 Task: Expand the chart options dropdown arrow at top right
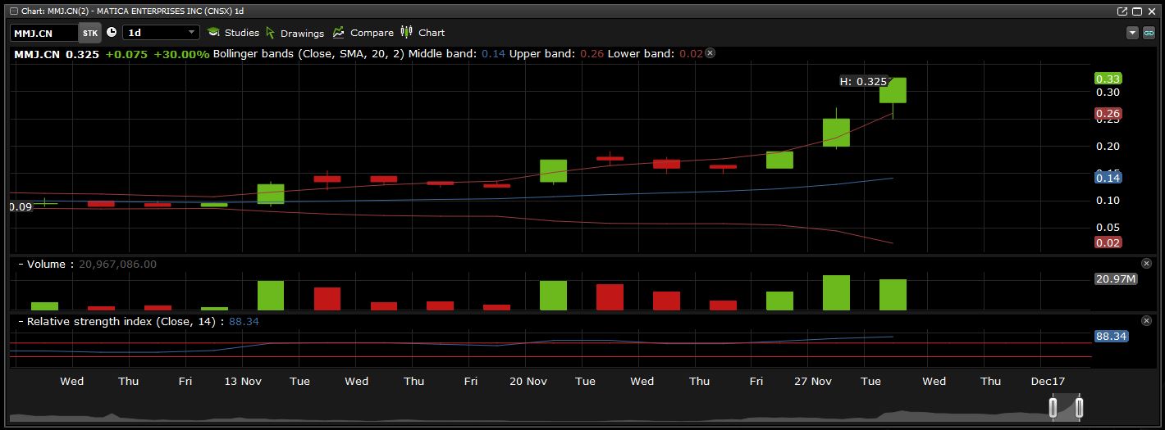click(x=1133, y=33)
